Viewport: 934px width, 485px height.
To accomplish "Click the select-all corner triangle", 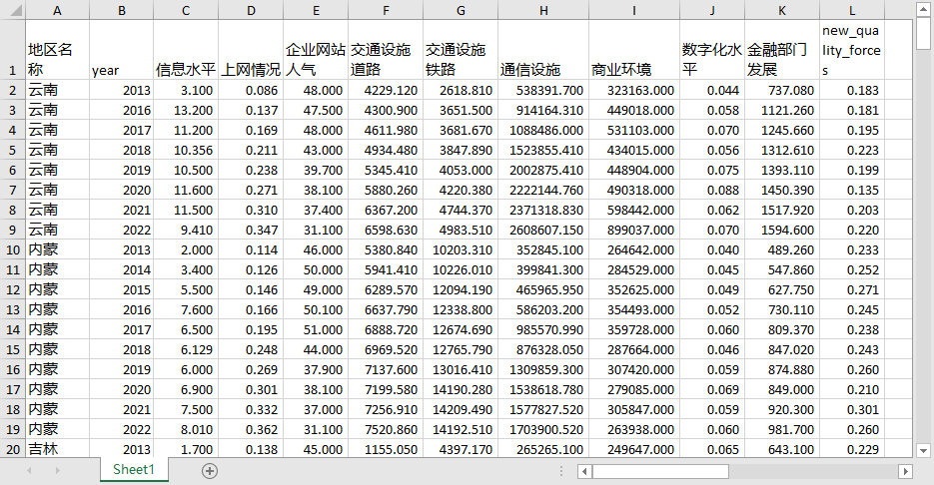I will click(15, 10).
